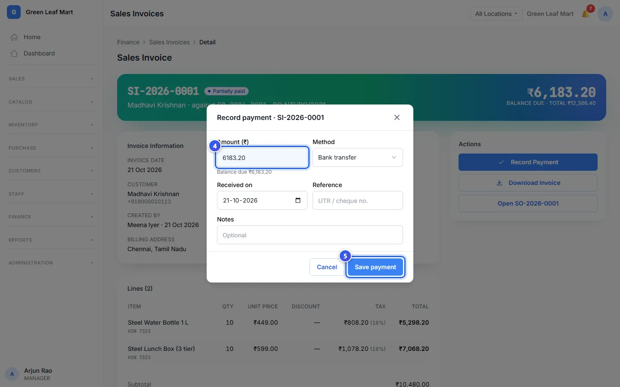Screen dimensions: 620x387
Task: Click the Notes optional field
Action: coord(310,235)
